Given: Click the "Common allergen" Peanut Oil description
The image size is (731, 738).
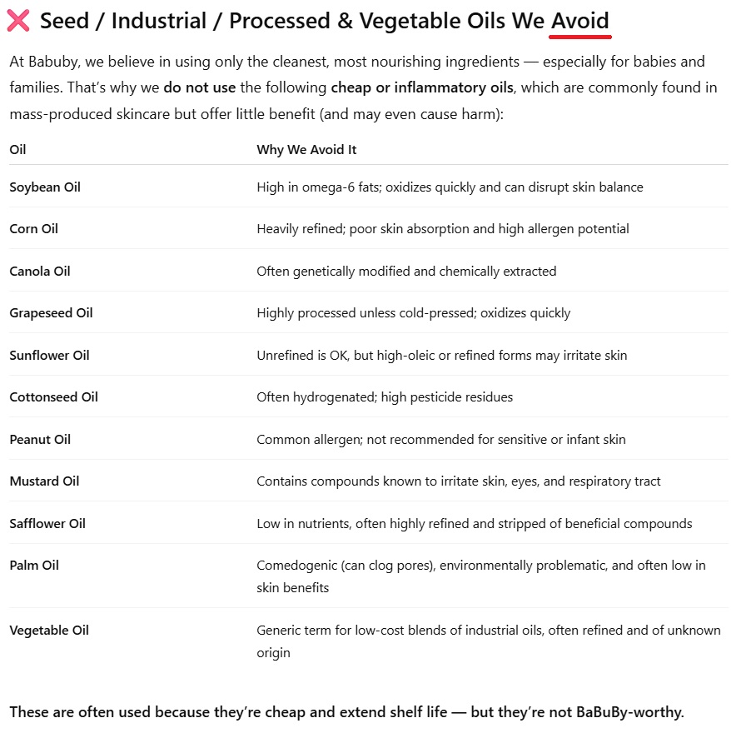Looking at the screenshot, I should click(440, 440).
